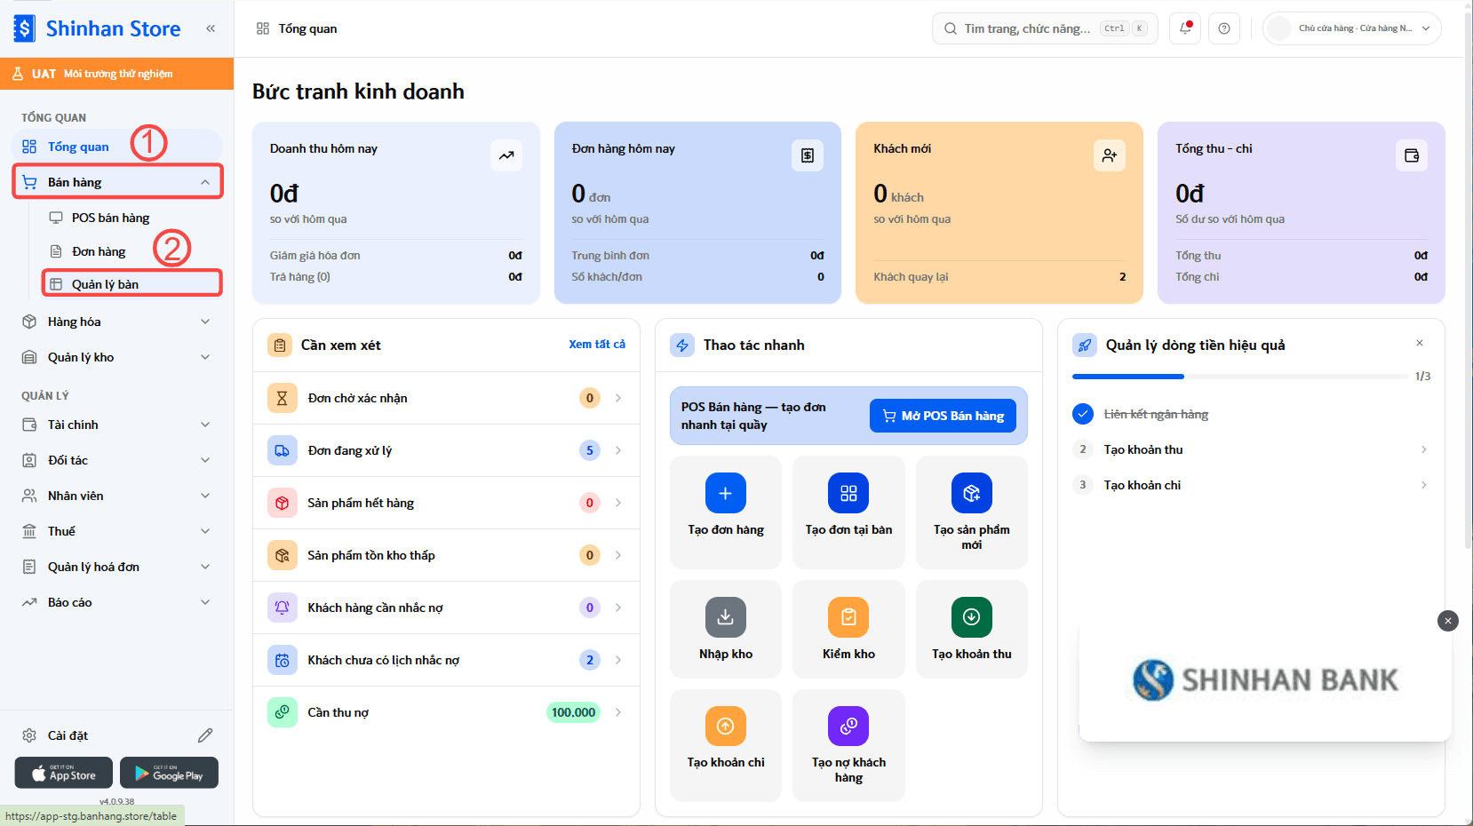
Task: Click the Doanh thu hôm nay trend icon
Action: (506, 155)
